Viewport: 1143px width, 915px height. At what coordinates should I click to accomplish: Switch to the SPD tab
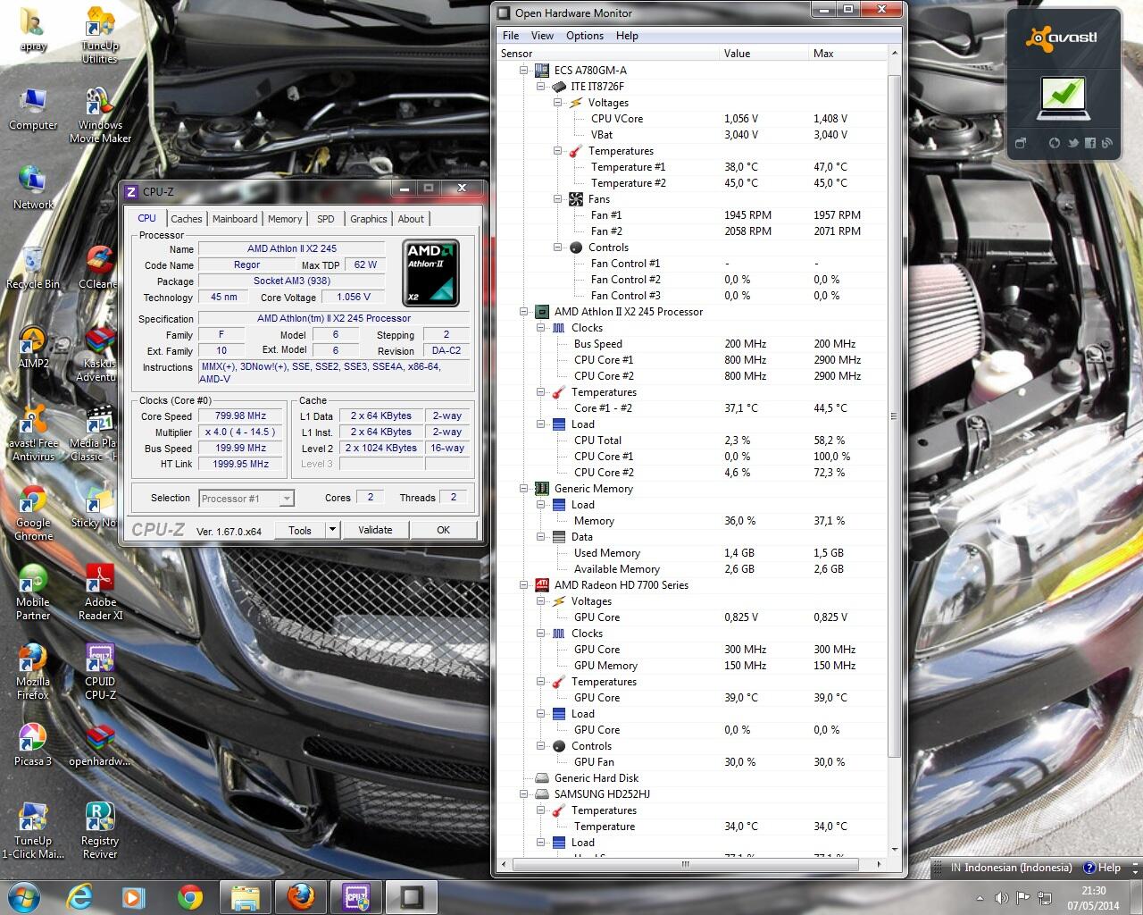(x=326, y=219)
